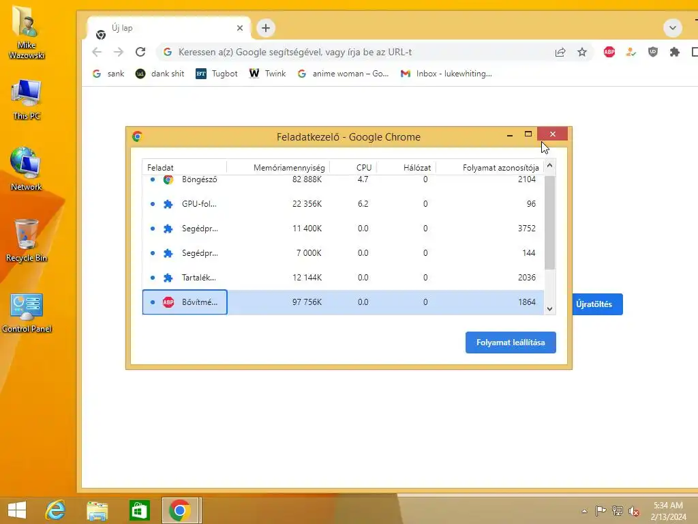Sort by Memóriamennyiség column header

pyautogui.click(x=278, y=168)
